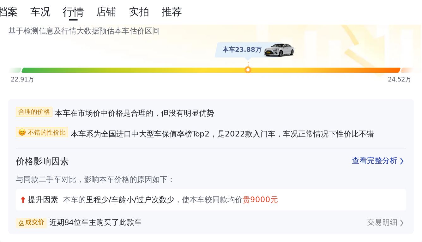Open the 实拍 tab
This screenshot has height=242, width=422.
[x=139, y=12]
